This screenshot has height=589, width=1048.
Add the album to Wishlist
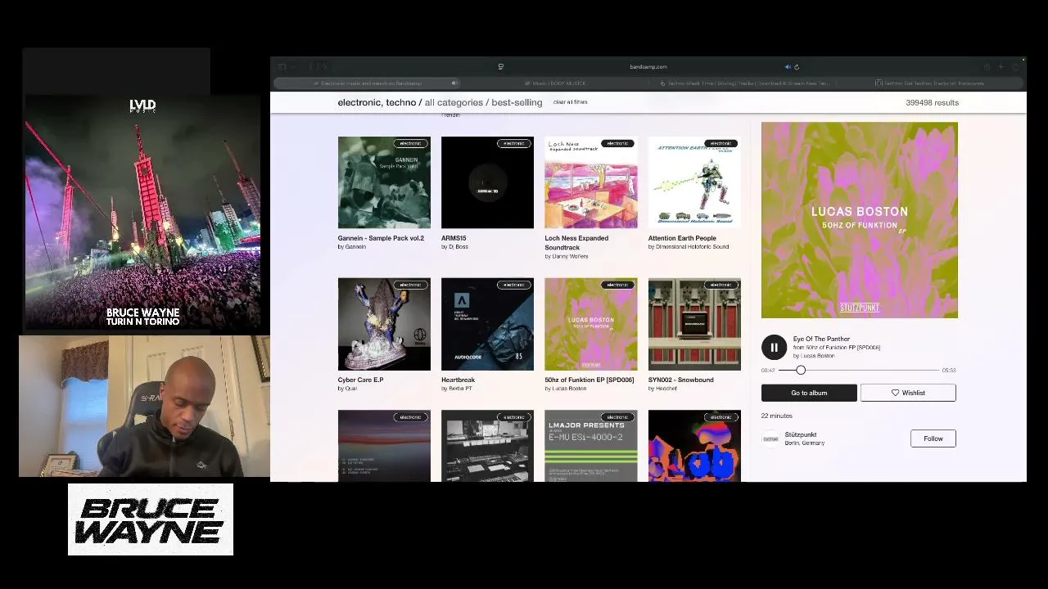point(908,393)
